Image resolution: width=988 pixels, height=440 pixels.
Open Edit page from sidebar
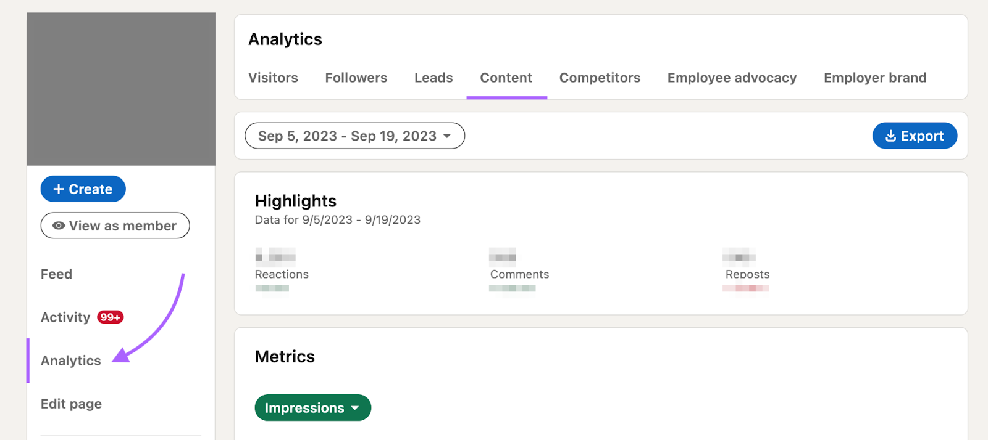tap(70, 404)
